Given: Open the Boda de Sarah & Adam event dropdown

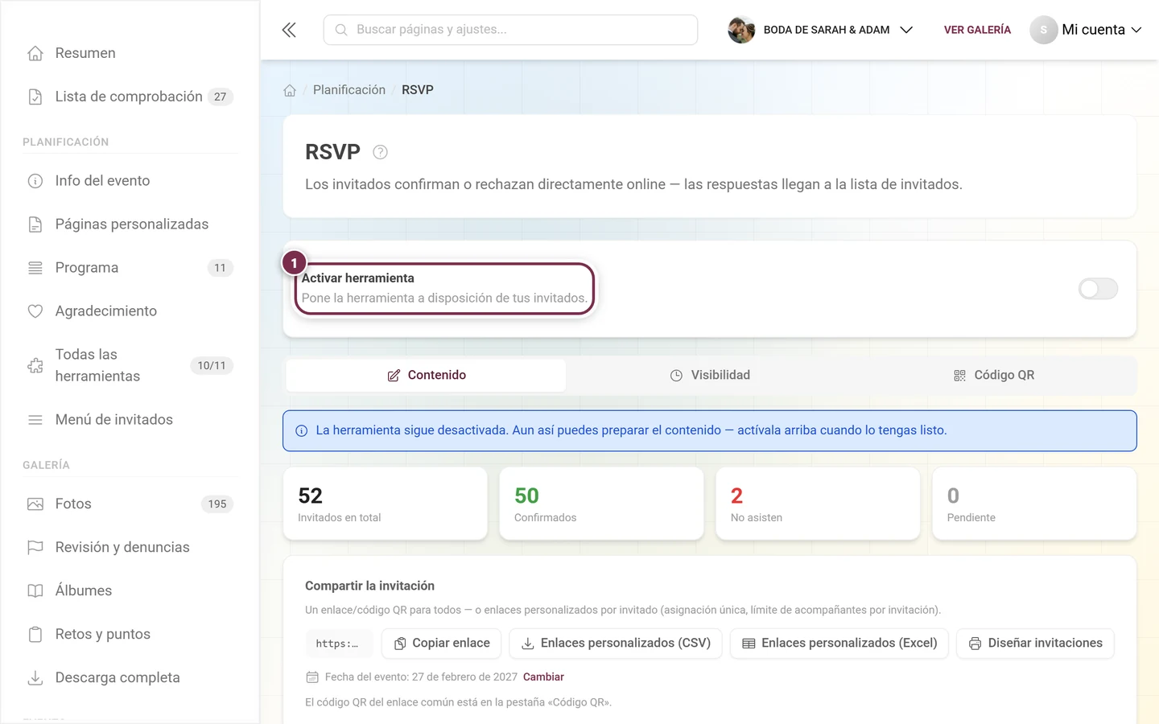Looking at the screenshot, I should pyautogui.click(x=820, y=30).
